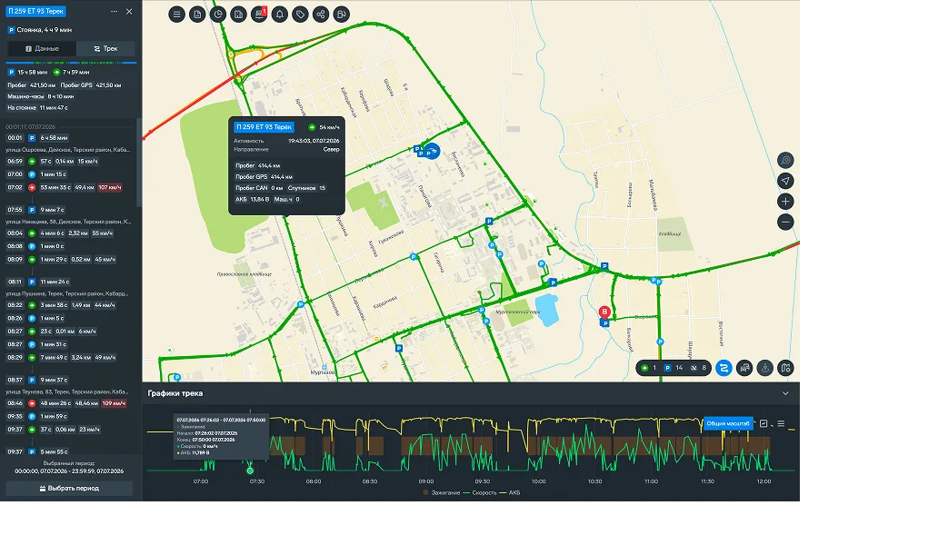Select the 00:01 parking row of 6 ч 58 мин

click(x=67, y=138)
